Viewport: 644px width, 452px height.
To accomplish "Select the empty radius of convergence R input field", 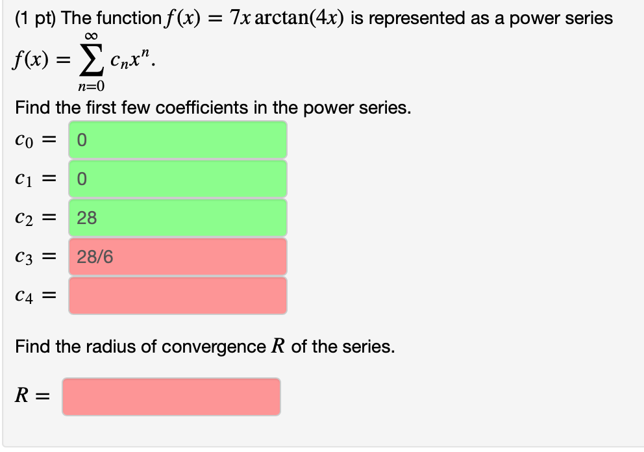I will [170, 396].
